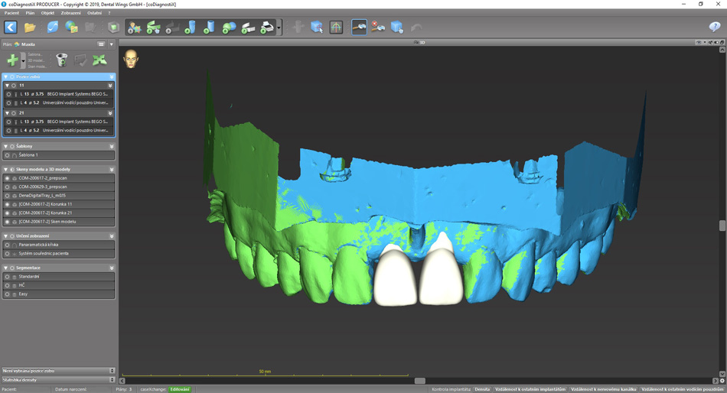Viewport: 727px width, 393px height.
Task: Click Vzdálenost k ostatním implantátům button
Action: click(x=530, y=389)
